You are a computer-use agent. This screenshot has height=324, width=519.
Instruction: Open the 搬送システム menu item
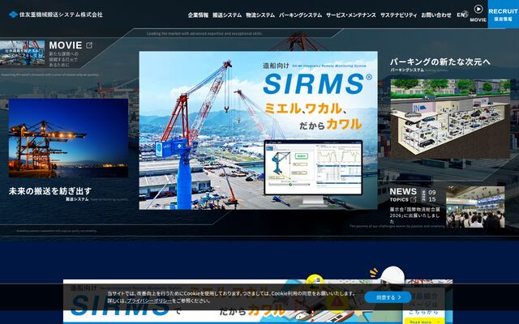coord(227,15)
